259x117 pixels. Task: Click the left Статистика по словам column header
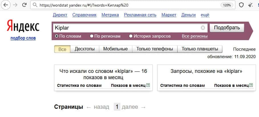(x=79, y=85)
